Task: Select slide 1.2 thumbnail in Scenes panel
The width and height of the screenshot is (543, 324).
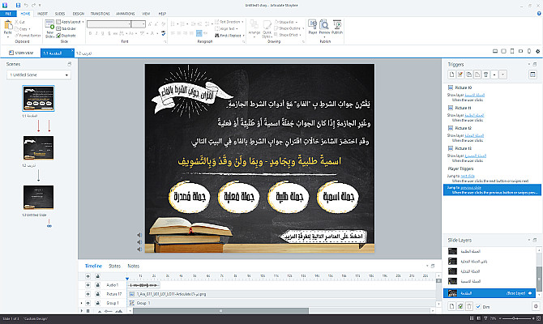Action: (38, 147)
